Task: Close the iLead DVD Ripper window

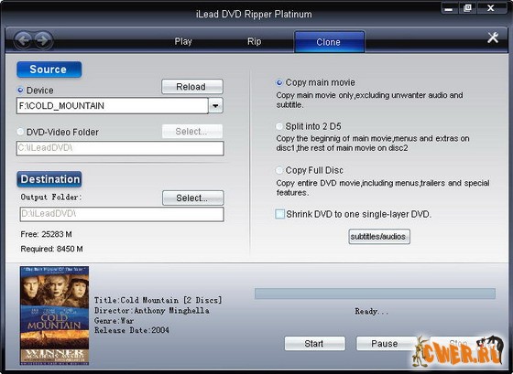Action: point(491,8)
